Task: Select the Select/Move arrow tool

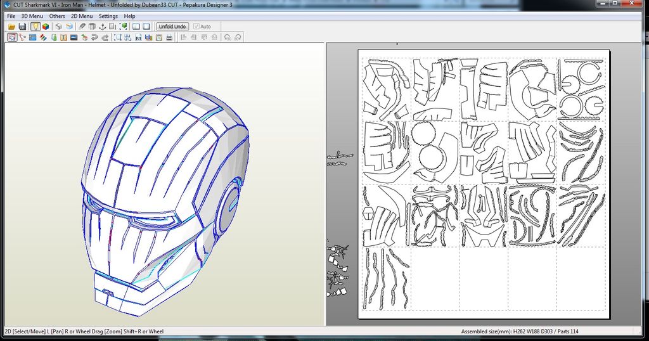Action: pyautogui.click(x=12, y=37)
